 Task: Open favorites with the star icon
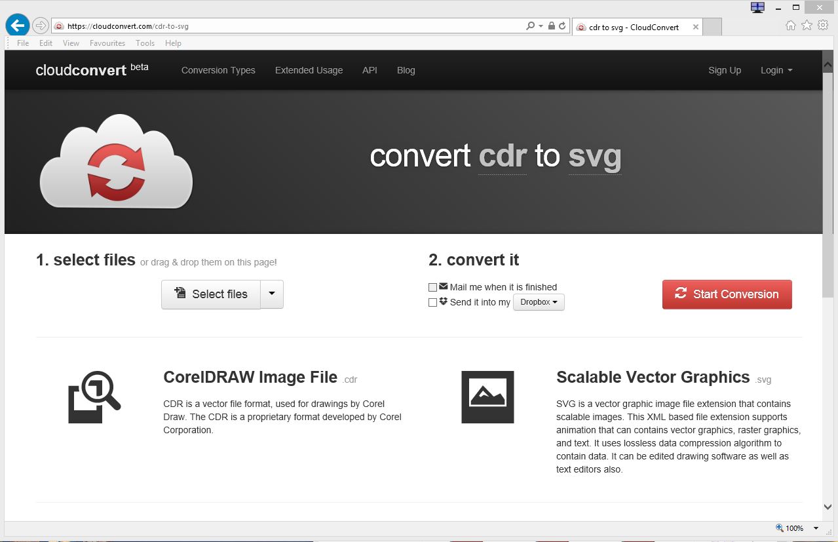point(807,24)
